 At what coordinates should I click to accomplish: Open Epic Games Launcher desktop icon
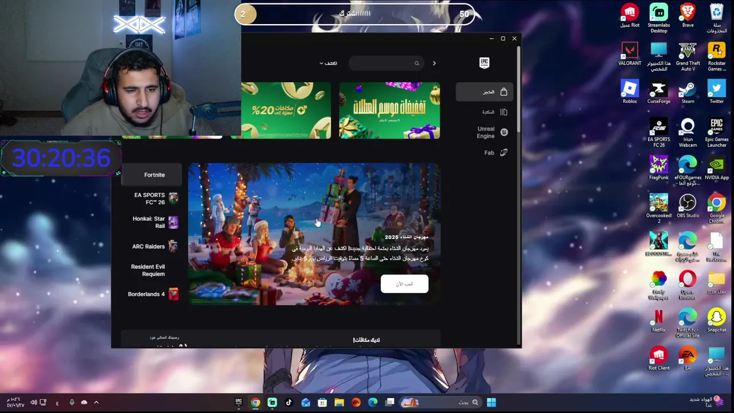tap(717, 133)
